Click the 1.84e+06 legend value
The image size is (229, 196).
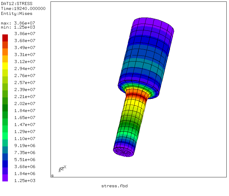(x=25, y=174)
